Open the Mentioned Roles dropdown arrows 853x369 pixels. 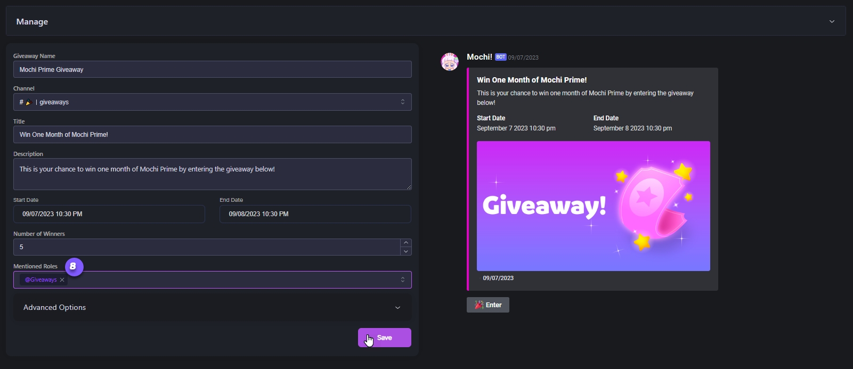403,280
